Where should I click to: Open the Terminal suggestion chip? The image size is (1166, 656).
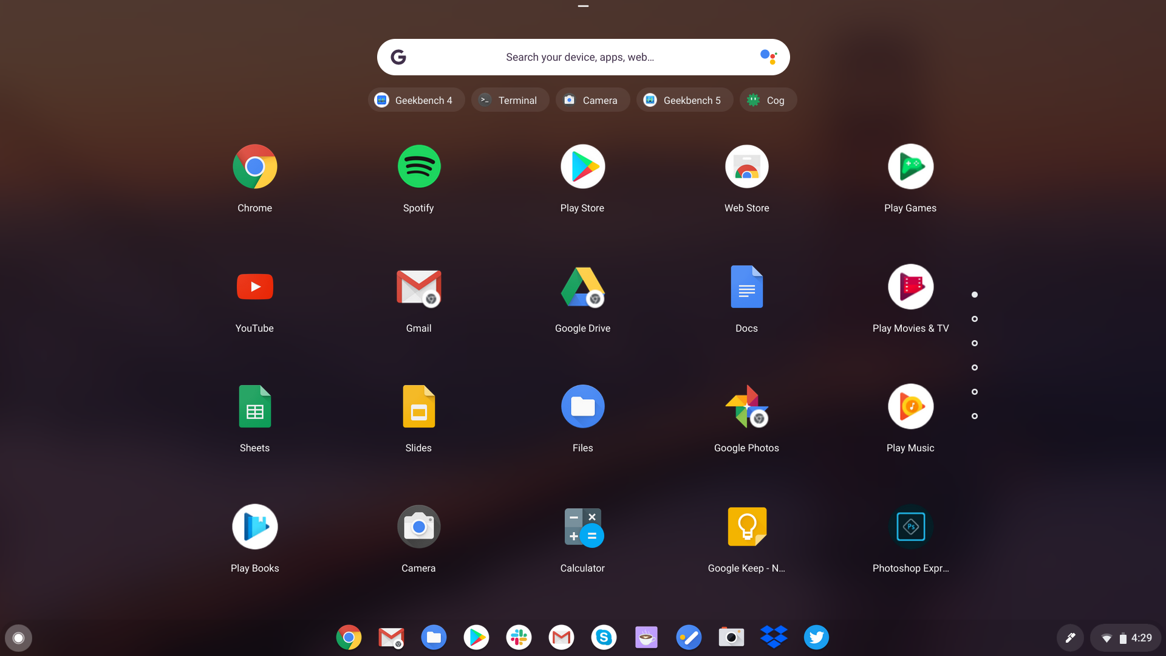coord(510,100)
